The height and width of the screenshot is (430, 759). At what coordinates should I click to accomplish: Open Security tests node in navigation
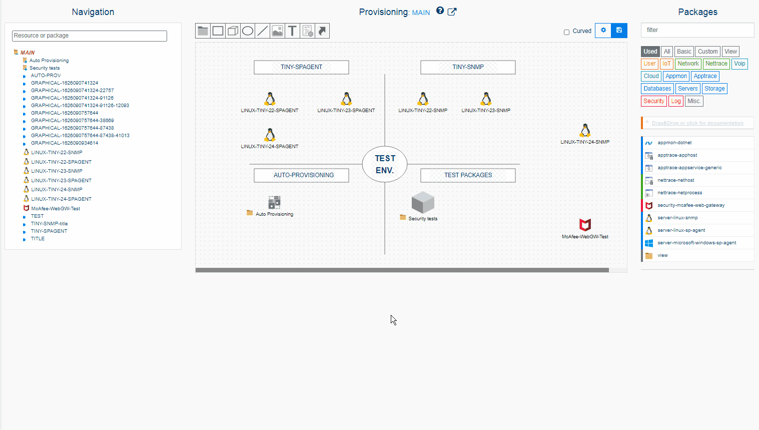point(44,68)
